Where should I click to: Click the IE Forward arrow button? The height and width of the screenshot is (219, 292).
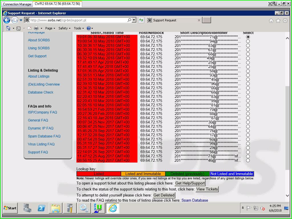click(15, 20)
